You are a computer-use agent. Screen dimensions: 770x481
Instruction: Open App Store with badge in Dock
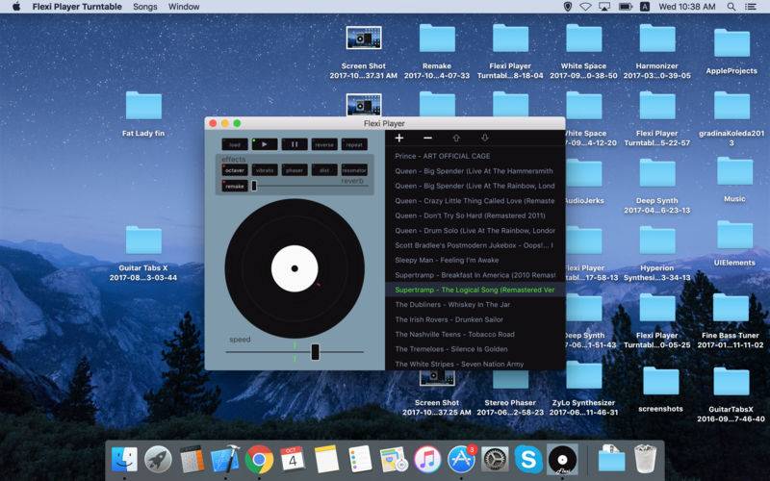[461, 460]
